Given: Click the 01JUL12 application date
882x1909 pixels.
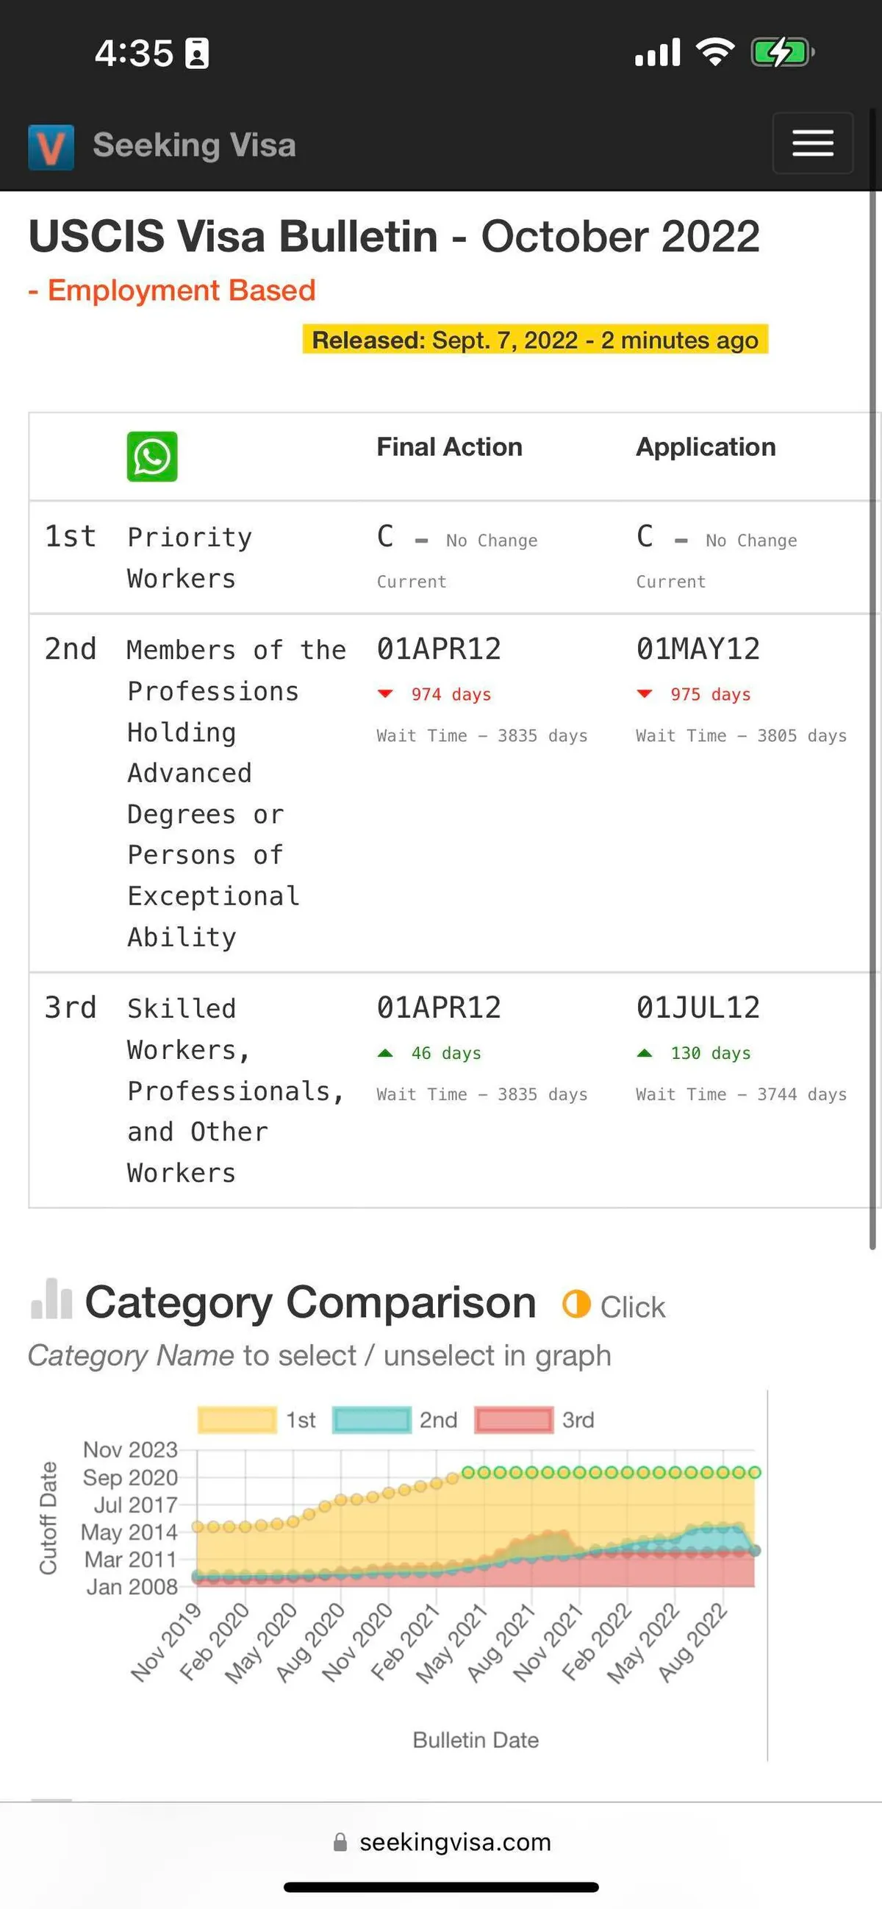Looking at the screenshot, I should point(698,1008).
